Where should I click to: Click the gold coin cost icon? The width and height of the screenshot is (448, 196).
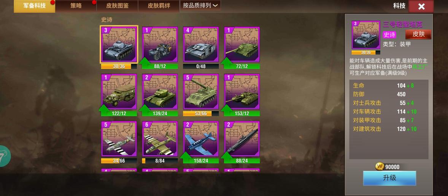(380, 167)
